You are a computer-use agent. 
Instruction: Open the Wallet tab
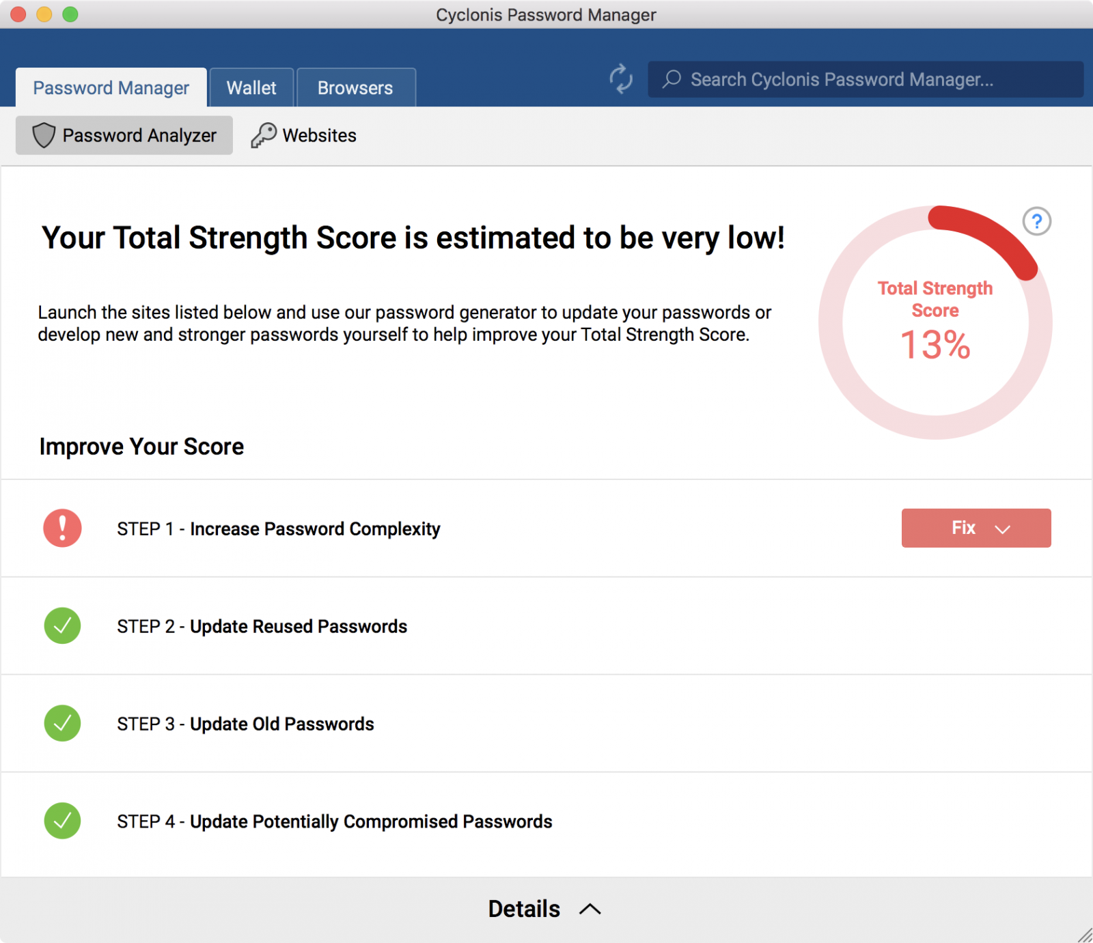251,87
